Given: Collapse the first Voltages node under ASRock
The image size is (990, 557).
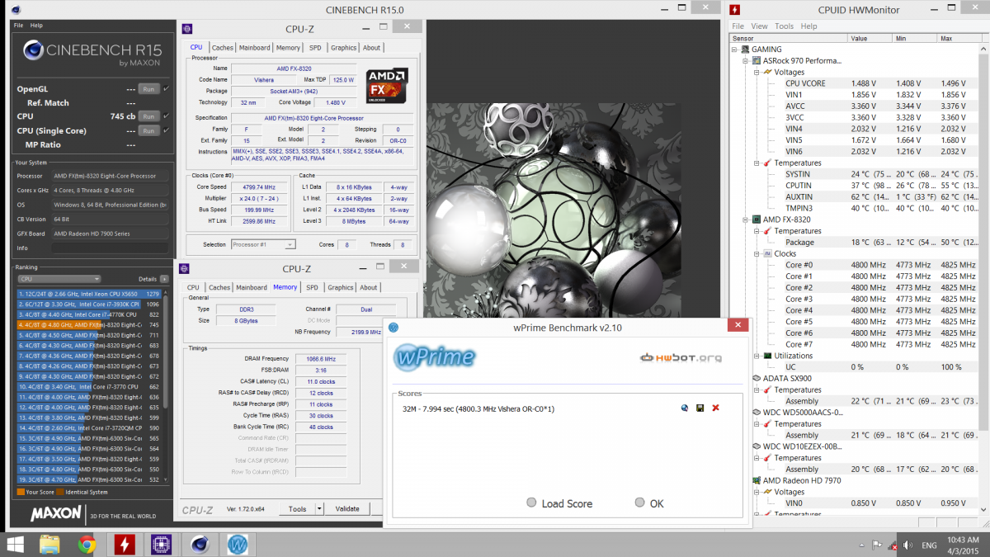Looking at the screenshot, I should coord(756,72).
